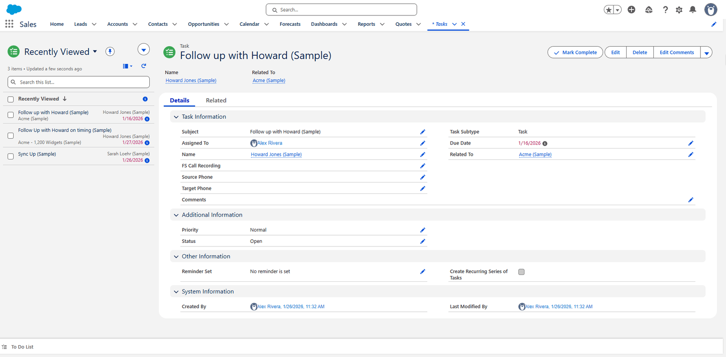This screenshot has width=726, height=357.
Task: Select the Sync Up (Sample) checkbox
Action: click(x=10, y=156)
